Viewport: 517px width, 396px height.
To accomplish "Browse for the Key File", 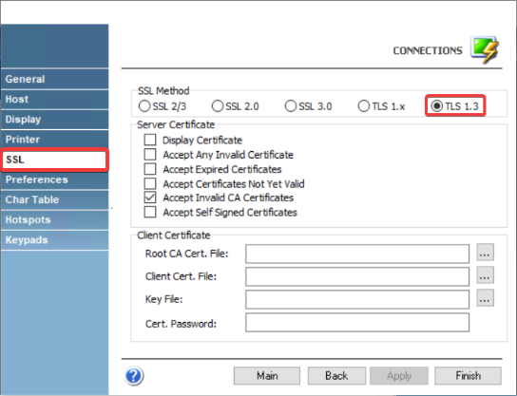I will [485, 298].
